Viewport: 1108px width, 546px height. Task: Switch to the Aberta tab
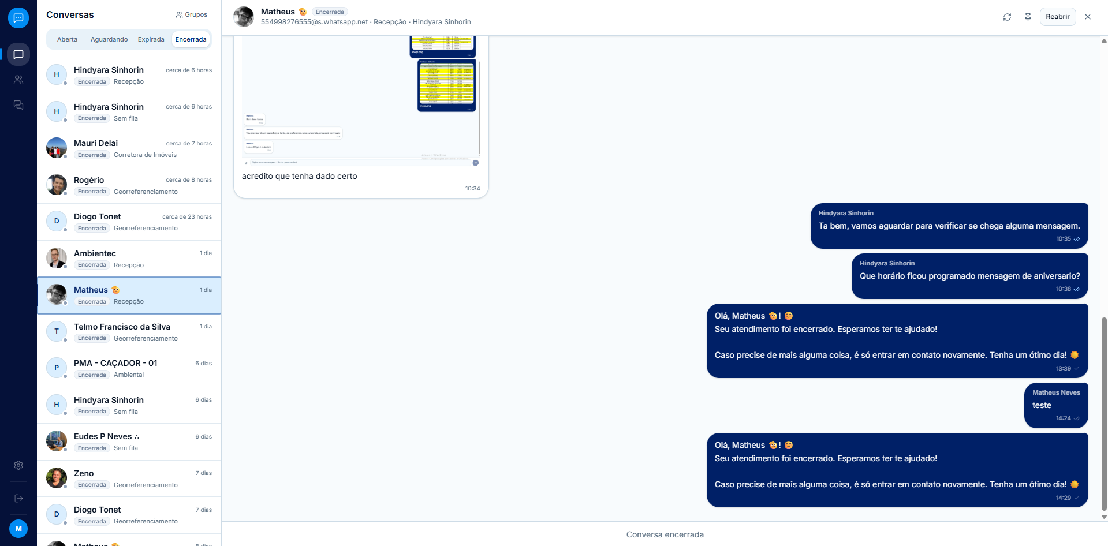tap(67, 39)
